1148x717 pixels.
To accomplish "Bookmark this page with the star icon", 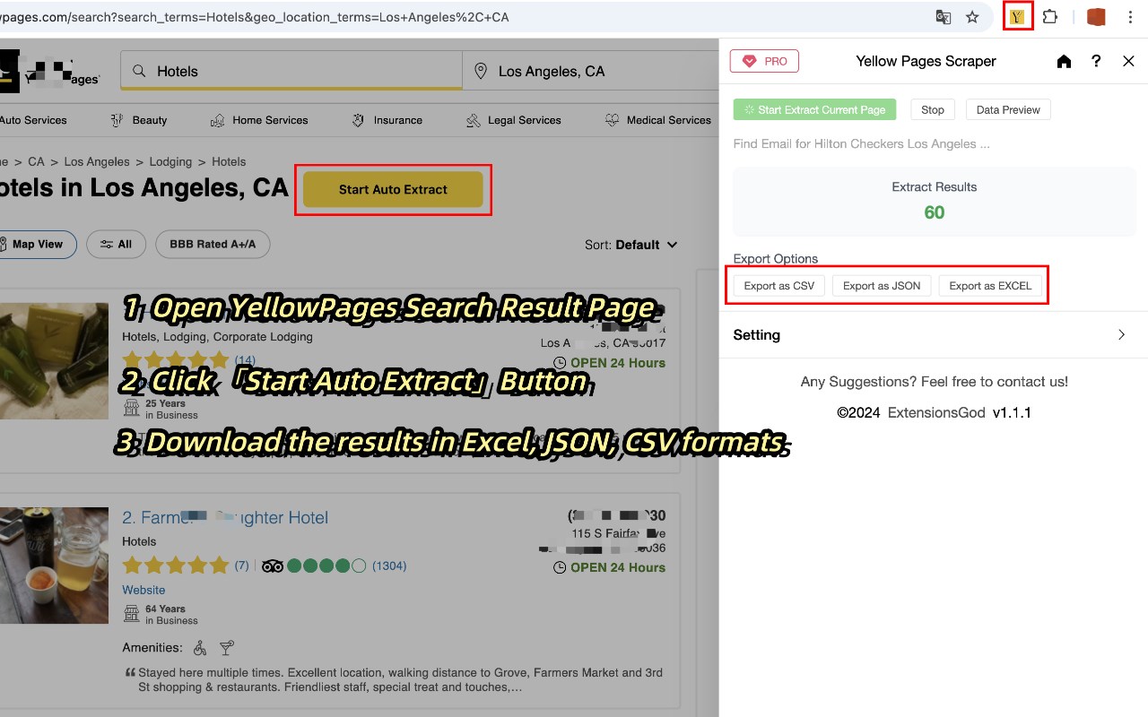I will [972, 17].
